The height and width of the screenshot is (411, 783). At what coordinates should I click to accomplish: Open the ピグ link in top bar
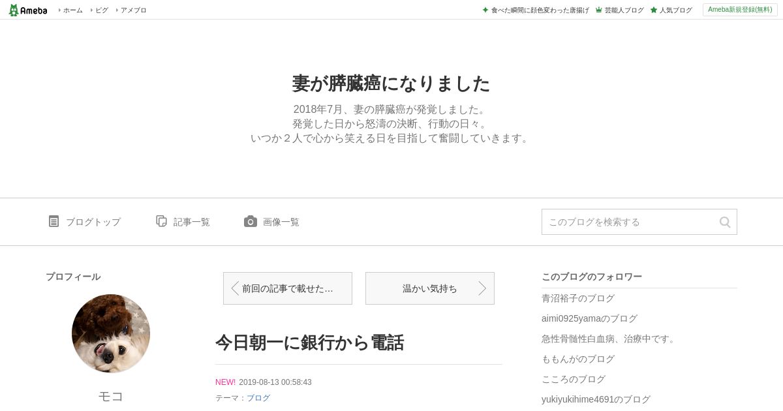[102, 10]
